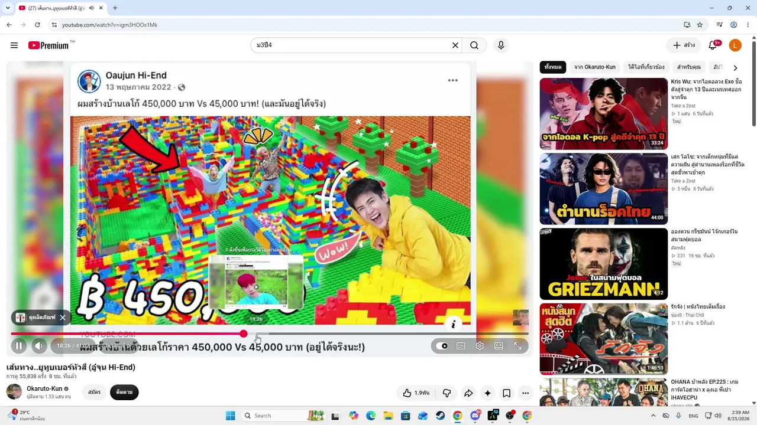Viewport: 757px width, 425px height.
Task: Switch to theater mode
Action: point(499,346)
